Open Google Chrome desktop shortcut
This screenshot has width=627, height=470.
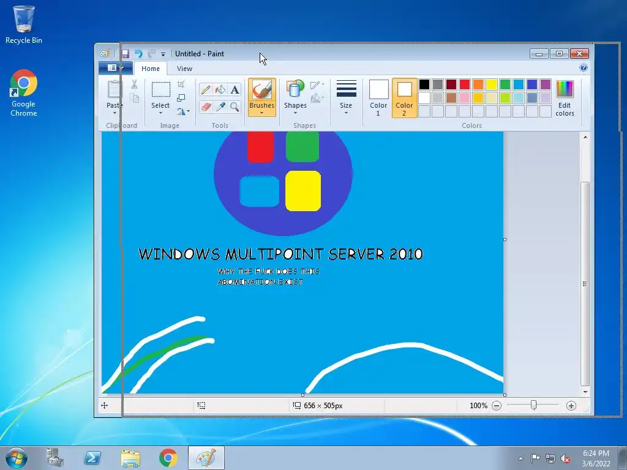coord(24,93)
